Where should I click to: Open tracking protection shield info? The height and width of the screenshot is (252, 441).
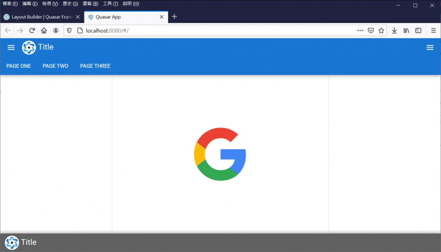69,31
